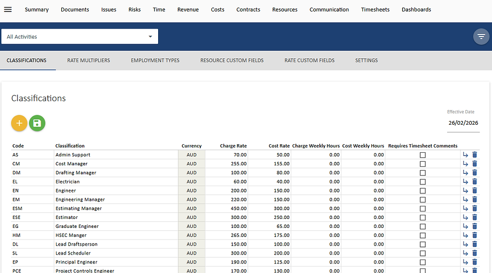
Task: Click the ESM code cell
Action: click(x=32, y=208)
